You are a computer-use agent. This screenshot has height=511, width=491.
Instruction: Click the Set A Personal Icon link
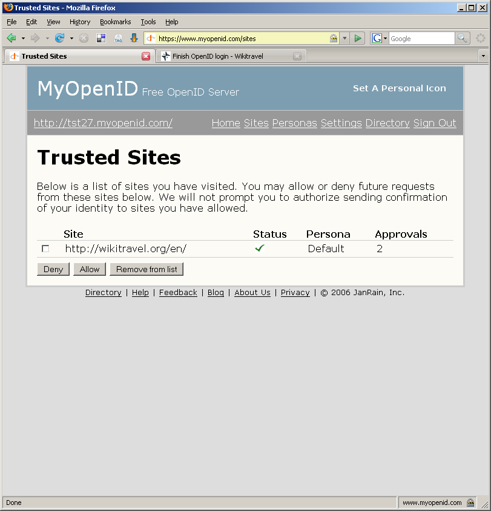tap(400, 88)
